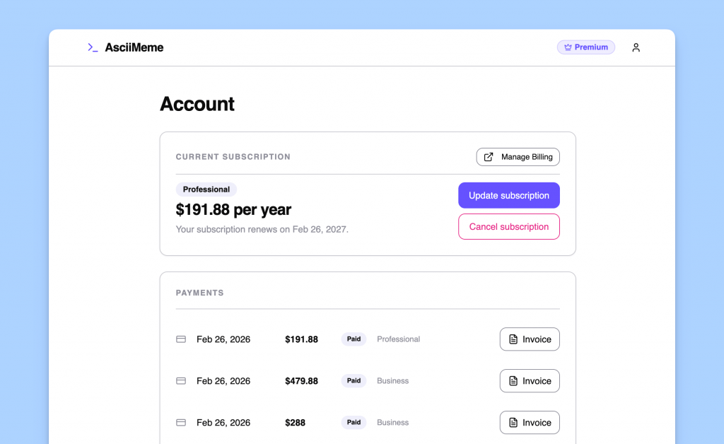
Task: Cancel the current subscription
Action: 509,226
